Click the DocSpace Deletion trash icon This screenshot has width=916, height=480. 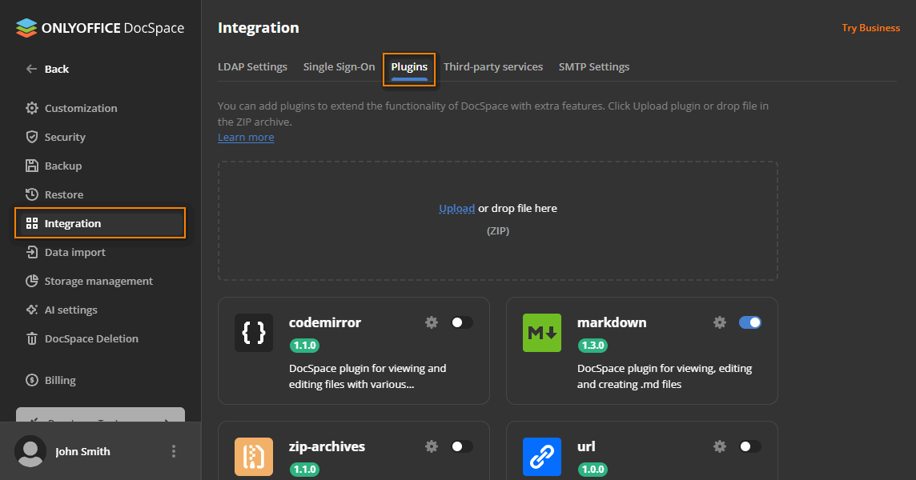[x=32, y=338]
